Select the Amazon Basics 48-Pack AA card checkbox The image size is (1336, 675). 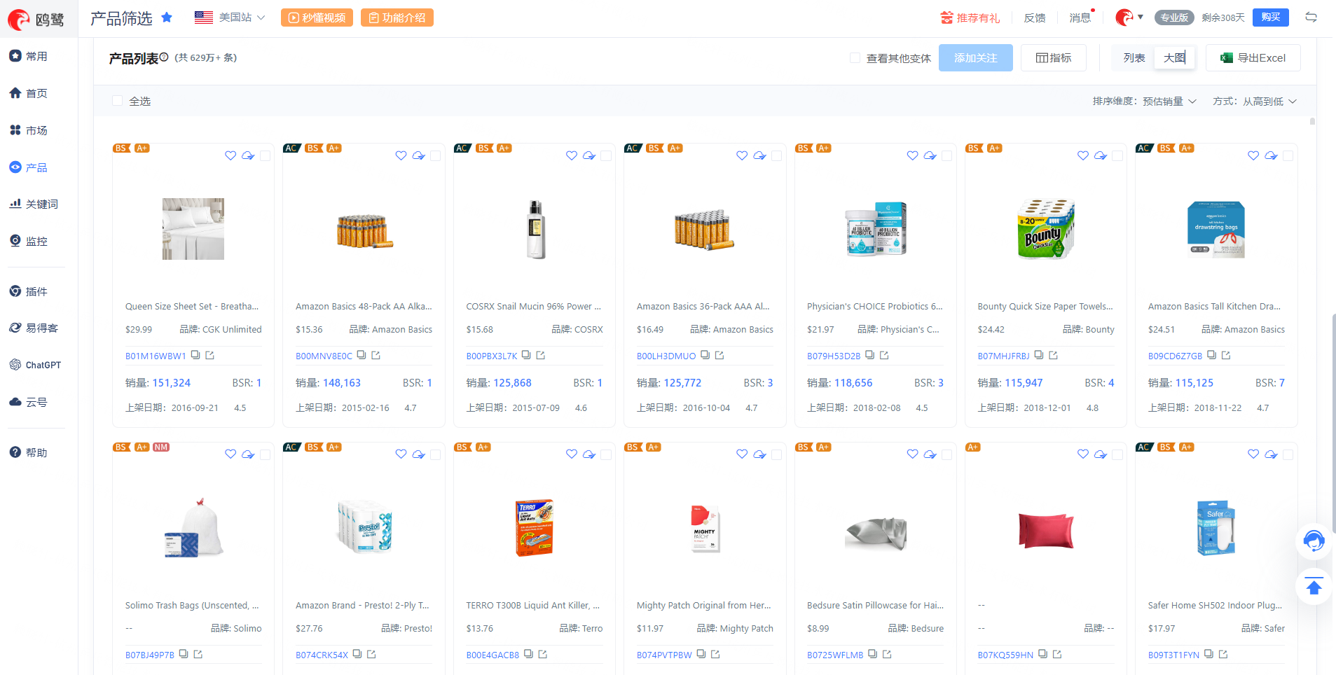tap(436, 155)
